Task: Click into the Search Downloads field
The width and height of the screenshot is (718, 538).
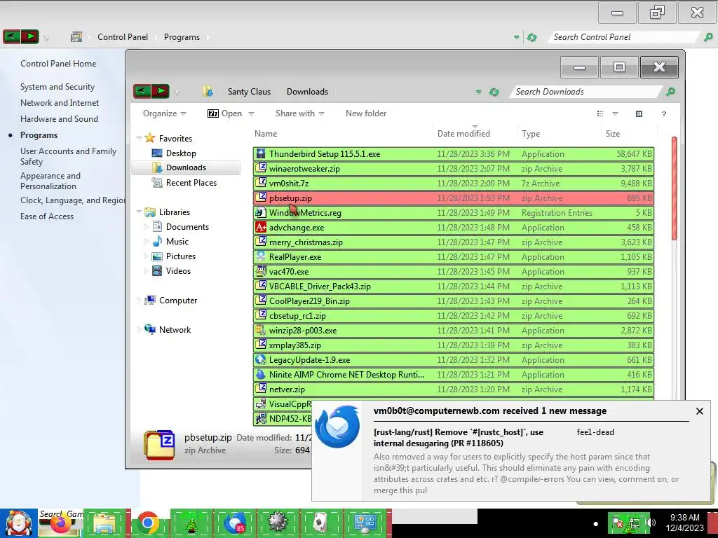Action: [x=586, y=92]
